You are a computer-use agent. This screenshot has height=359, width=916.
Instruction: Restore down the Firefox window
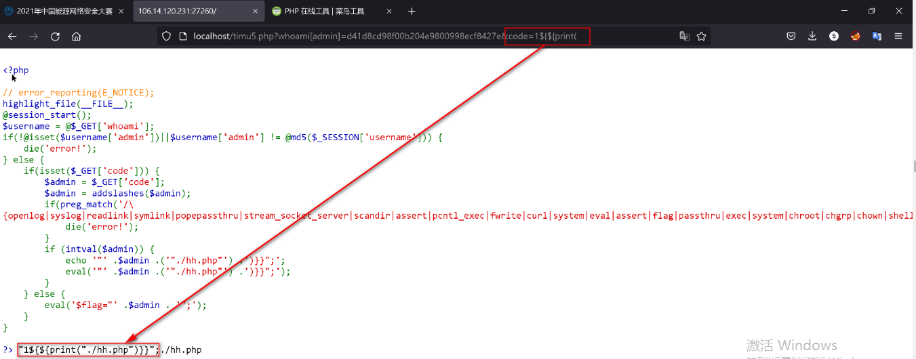(872, 11)
